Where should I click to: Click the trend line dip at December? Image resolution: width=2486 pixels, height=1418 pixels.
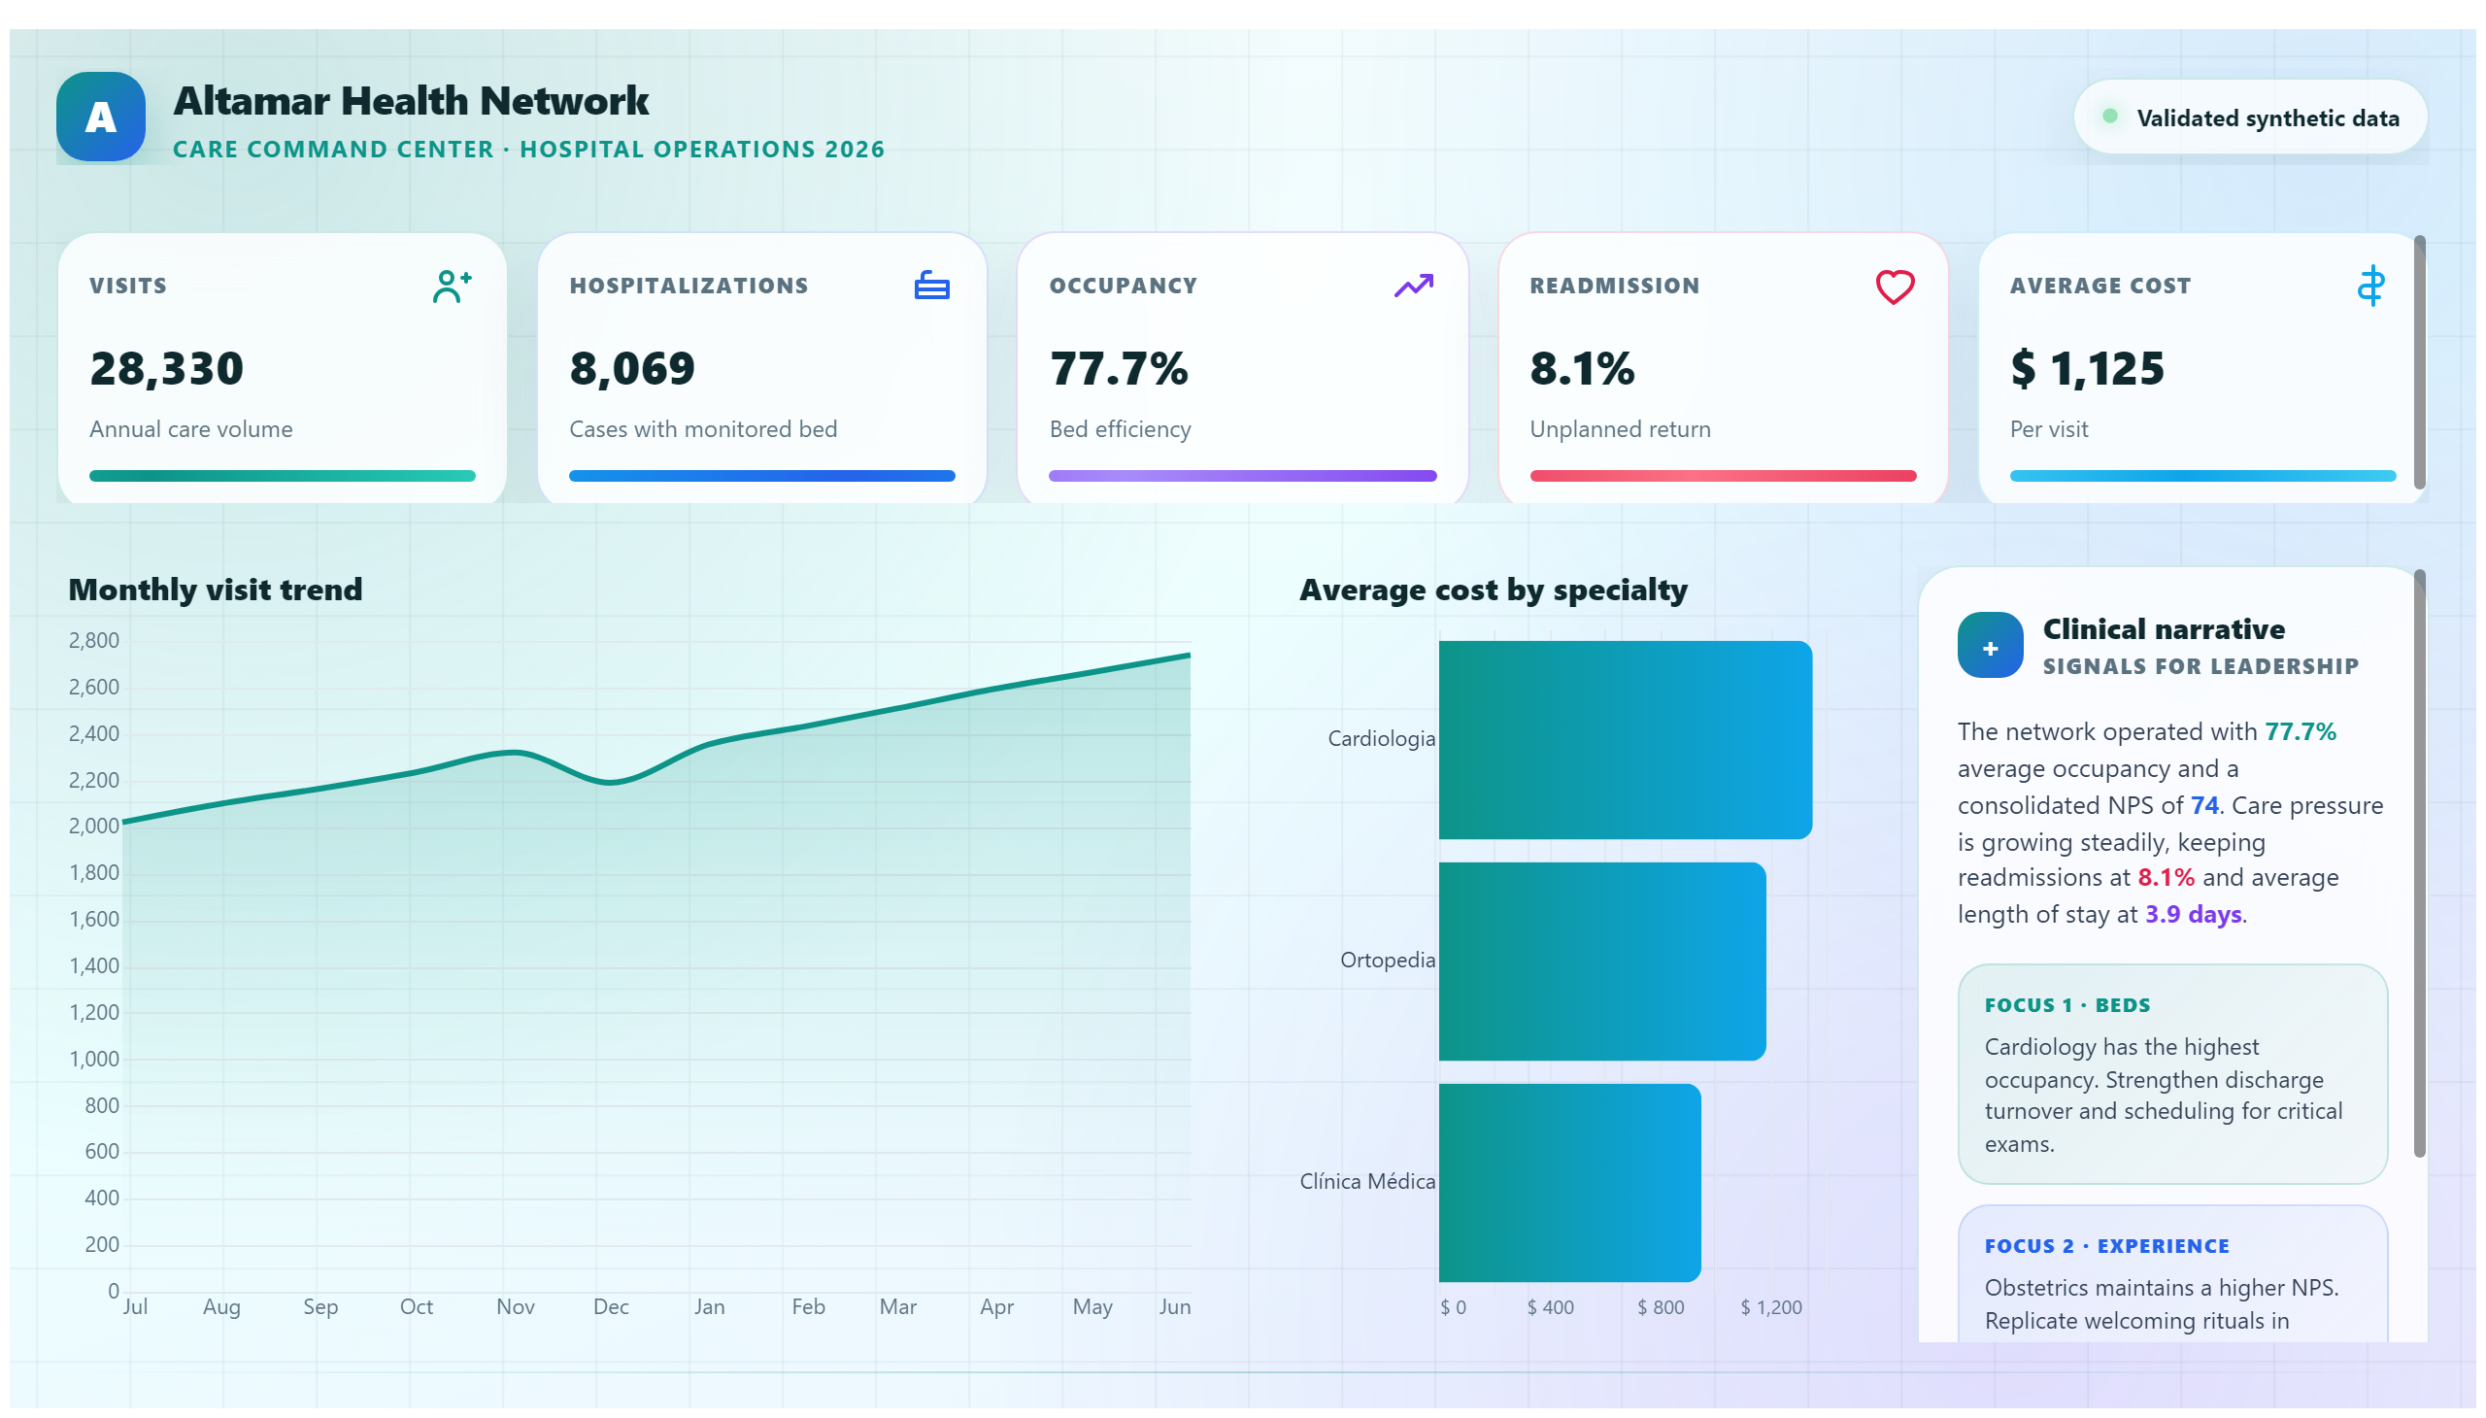[610, 781]
